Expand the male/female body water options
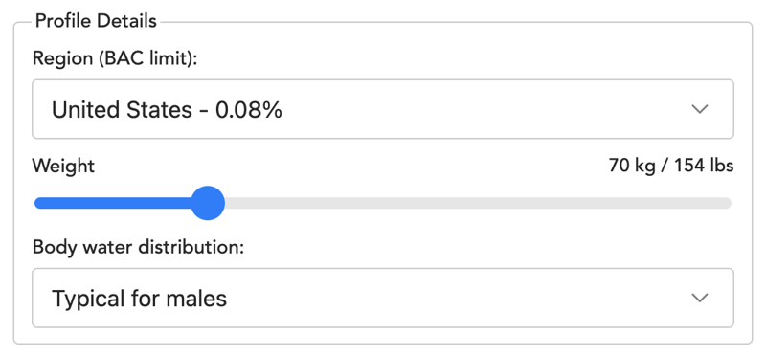The image size is (766, 356). click(382, 298)
